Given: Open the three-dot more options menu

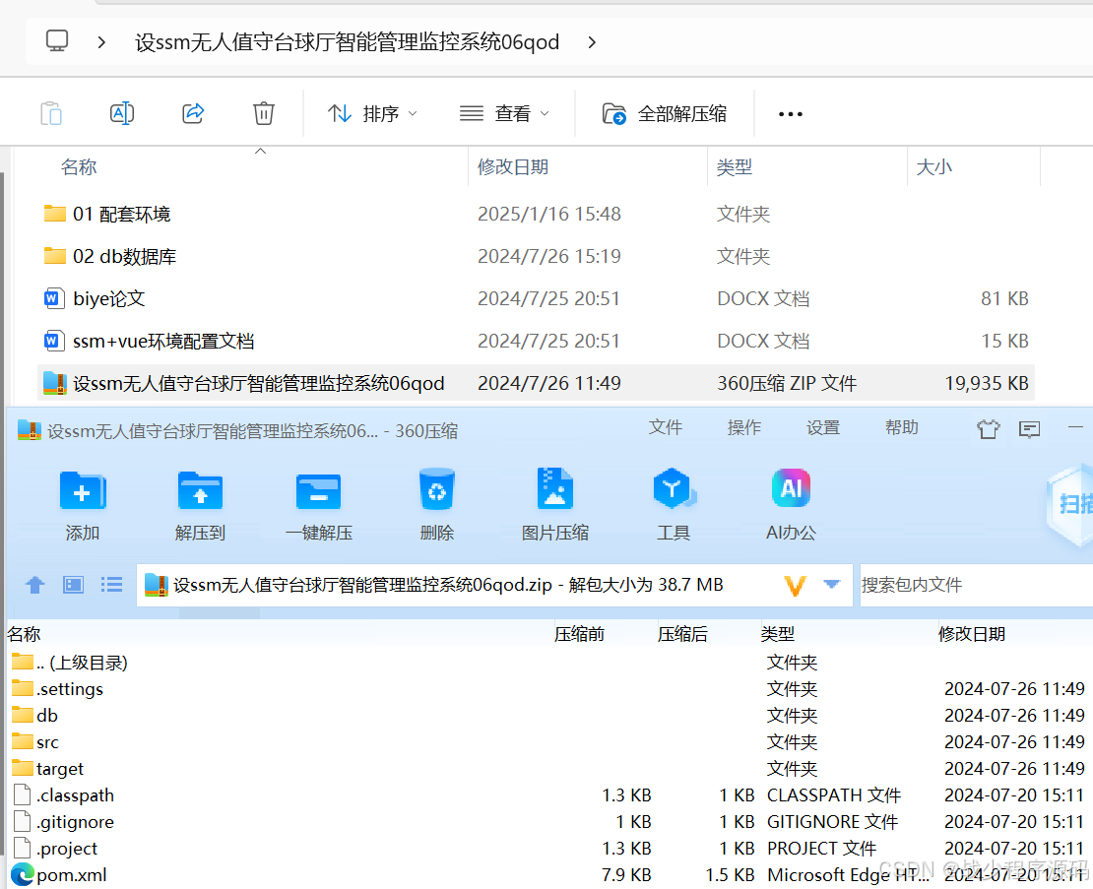Looking at the screenshot, I should (x=791, y=113).
